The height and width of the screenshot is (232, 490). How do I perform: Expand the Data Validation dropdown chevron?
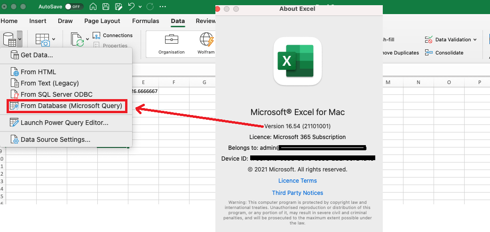point(475,39)
